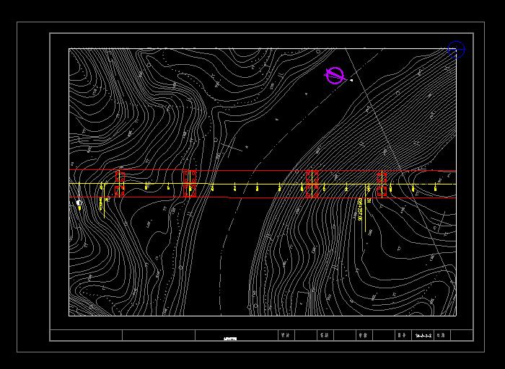Select the leftmost red hatched structure block

click(120, 184)
